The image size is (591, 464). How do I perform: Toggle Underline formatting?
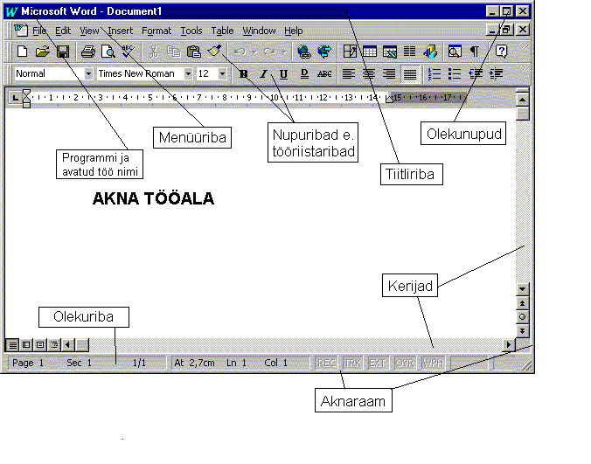point(283,73)
